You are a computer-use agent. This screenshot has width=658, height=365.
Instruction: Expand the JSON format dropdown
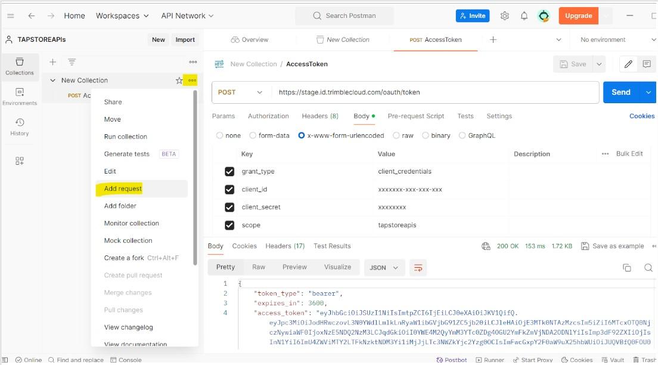click(384, 268)
